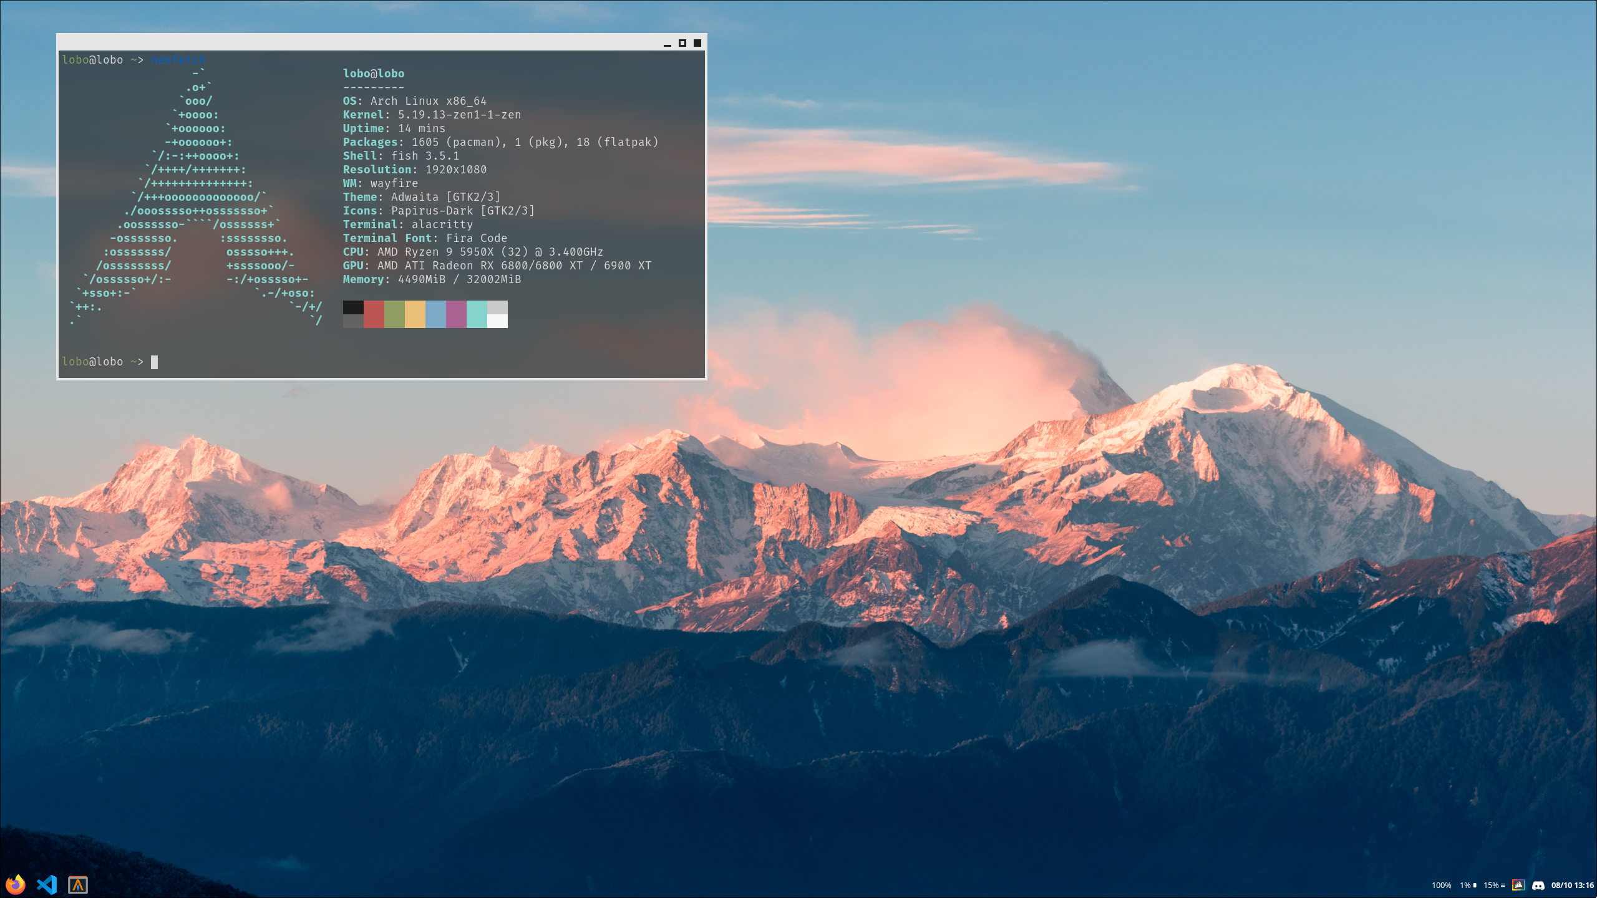Click the 100% volume indicator
1597x898 pixels.
[1441, 886]
